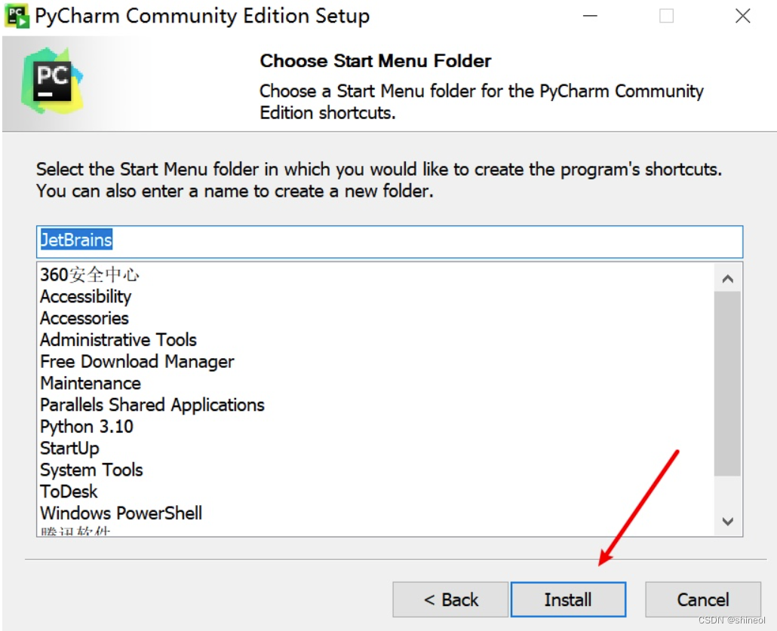Select the Python 3.10 folder
This screenshot has width=777, height=631.
pyautogui.click(x=87, y=427)
